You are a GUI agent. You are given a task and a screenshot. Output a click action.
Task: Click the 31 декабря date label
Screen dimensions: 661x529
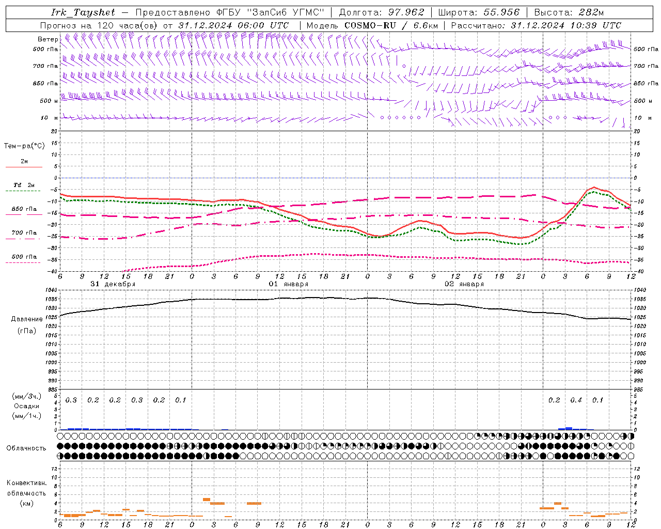tap(113, 284)
